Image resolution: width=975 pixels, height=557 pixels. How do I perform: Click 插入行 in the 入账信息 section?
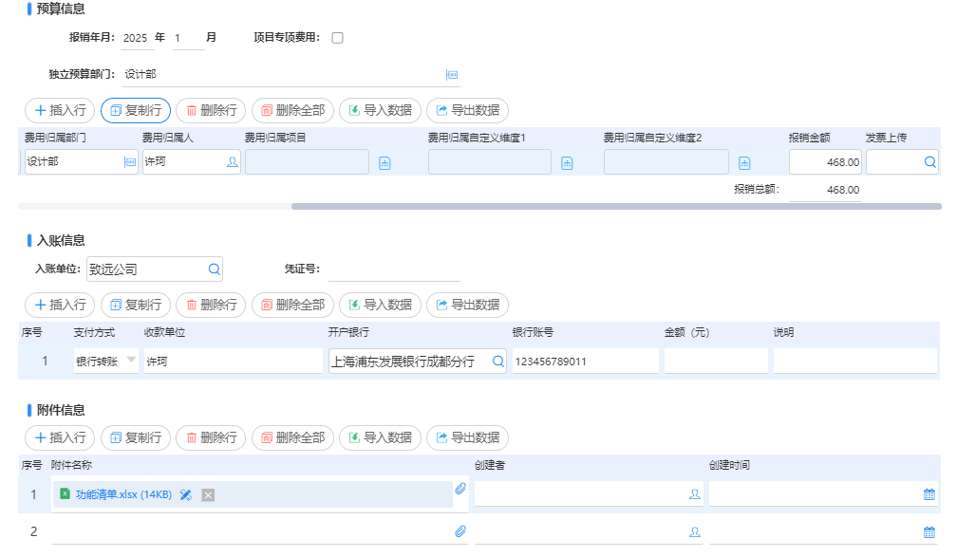pos(60,306)
